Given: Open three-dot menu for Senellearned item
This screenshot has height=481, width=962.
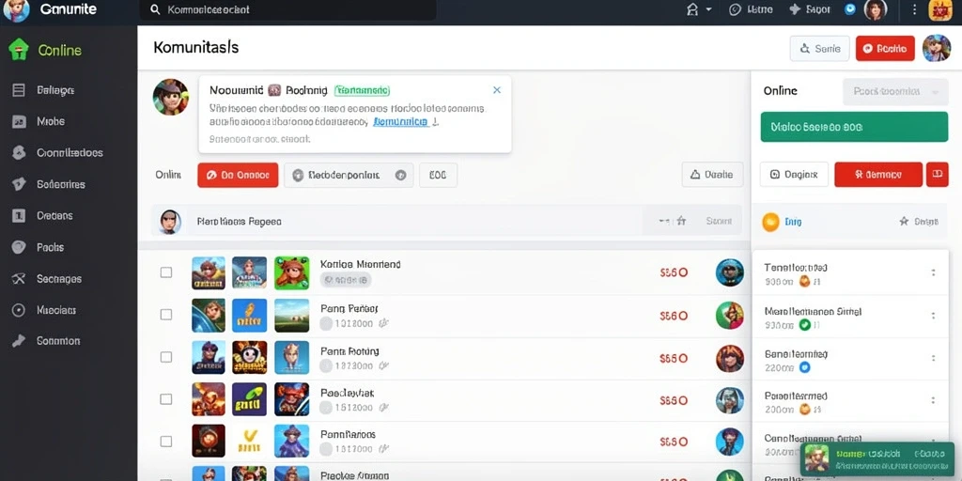Looking at the screenshot, I should pos(933,358).
